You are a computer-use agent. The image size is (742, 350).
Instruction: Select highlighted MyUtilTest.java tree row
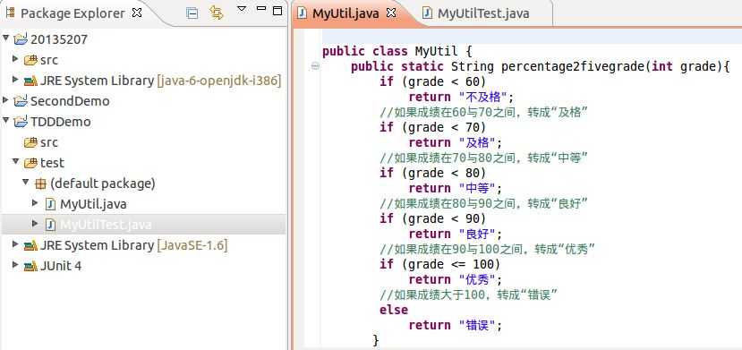pos(143,224)
